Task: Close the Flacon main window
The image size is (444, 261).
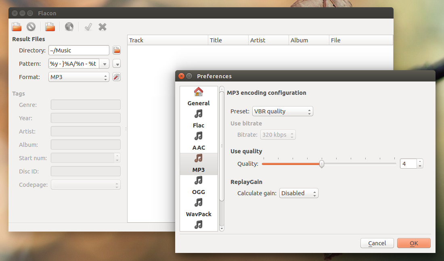Action: click(x=15, y=13)
